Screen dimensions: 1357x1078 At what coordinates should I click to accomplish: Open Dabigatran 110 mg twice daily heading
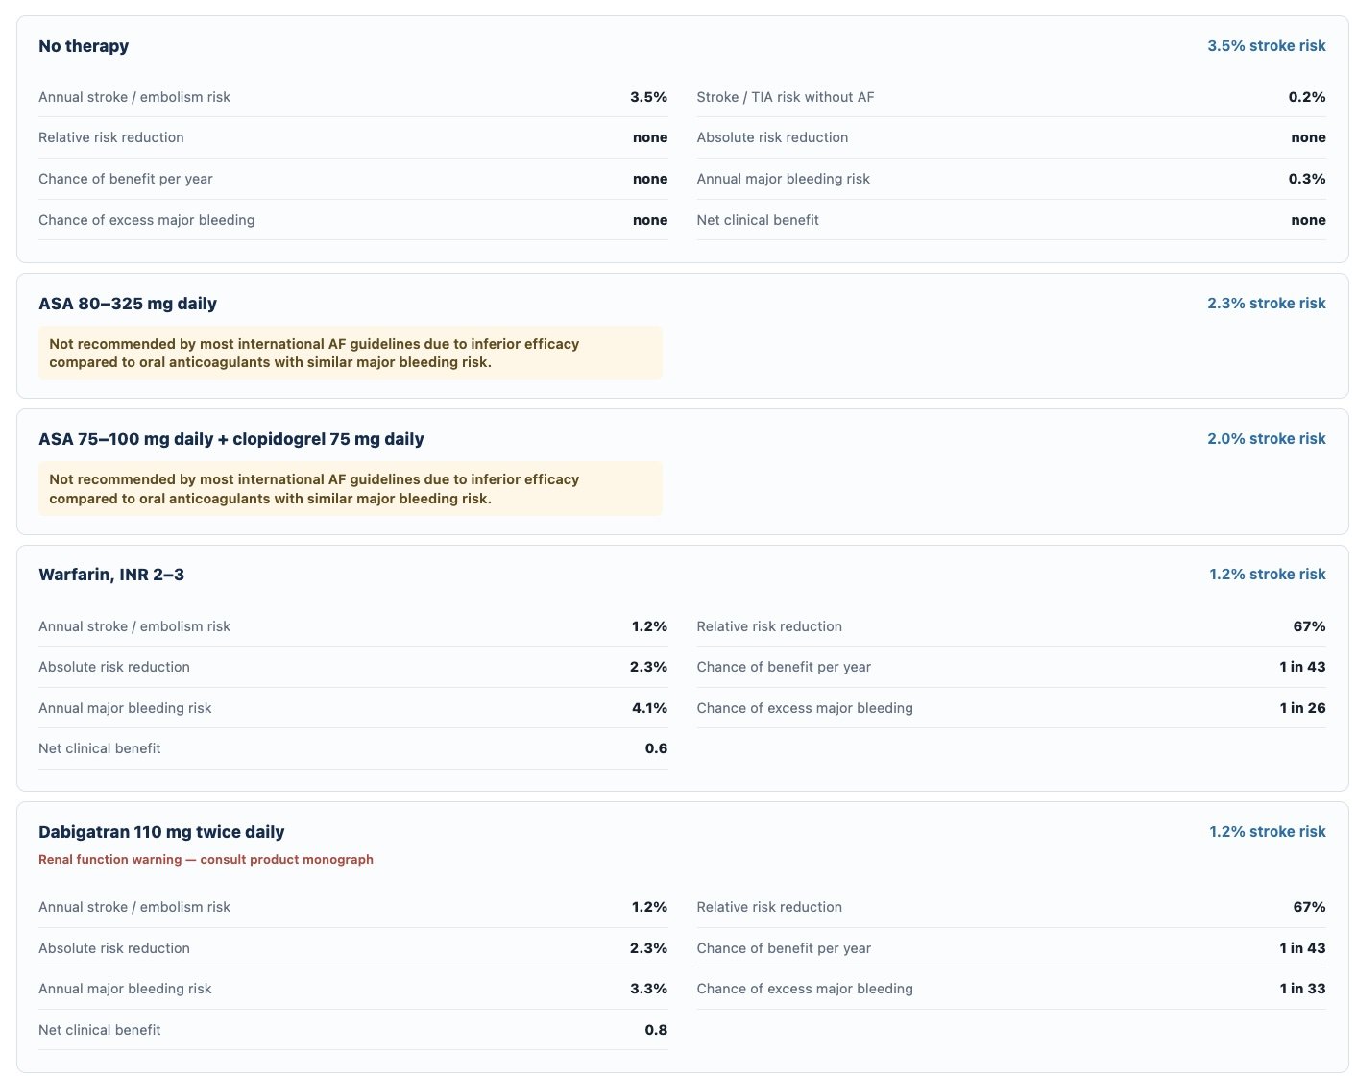coord(161,832)
